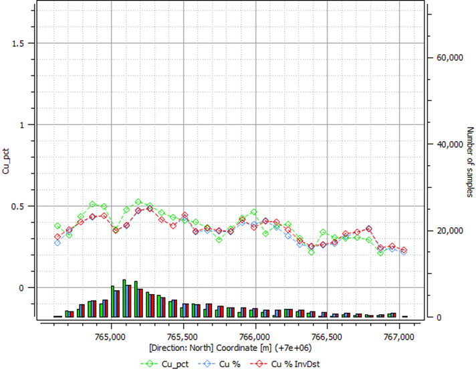
Task: Click the green diamond marker in legend
Action: point(149,364)
